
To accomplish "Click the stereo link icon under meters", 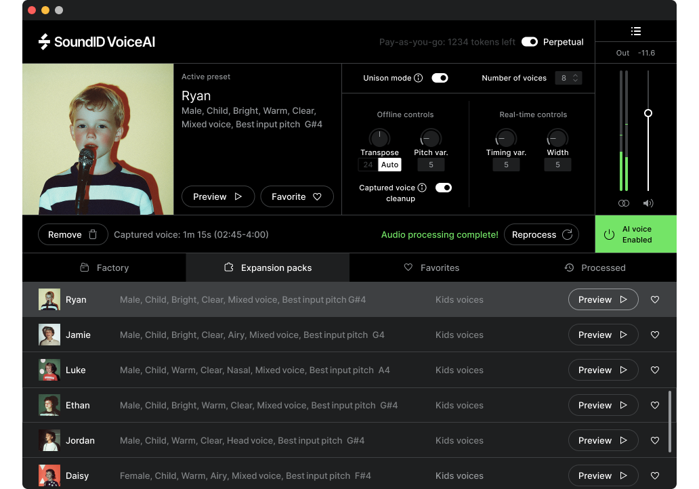I will tap(624, 203).
